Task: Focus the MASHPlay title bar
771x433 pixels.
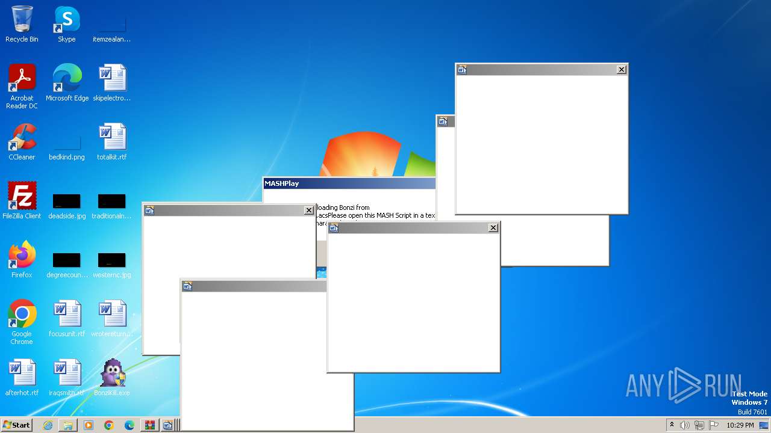Action: pos(349,183)
